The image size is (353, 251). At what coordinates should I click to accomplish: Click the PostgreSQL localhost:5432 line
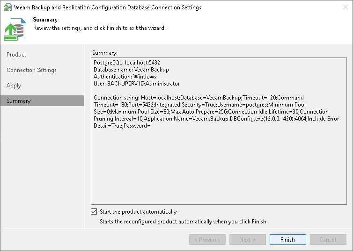[127, 62]
